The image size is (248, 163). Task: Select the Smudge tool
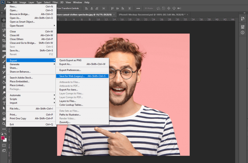[4, 88]
